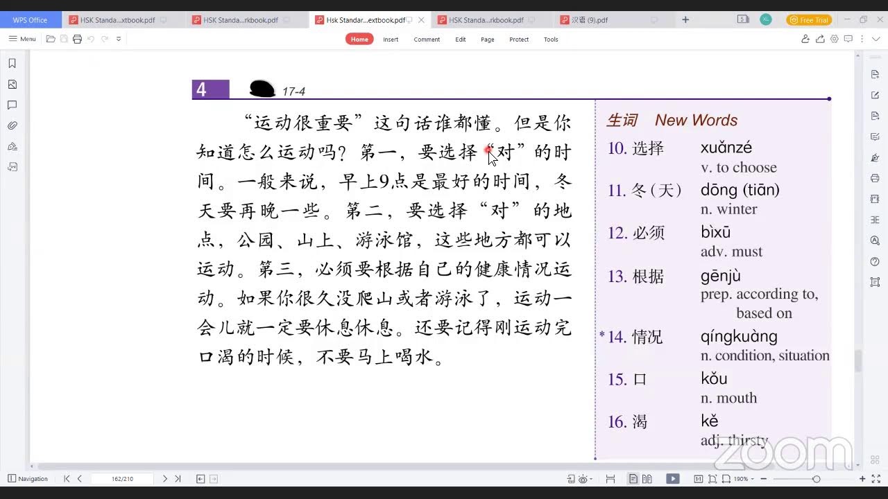Viewport: 888px width, 499px height.
Task: Open the Page ribbon tab
Action: 488,40
